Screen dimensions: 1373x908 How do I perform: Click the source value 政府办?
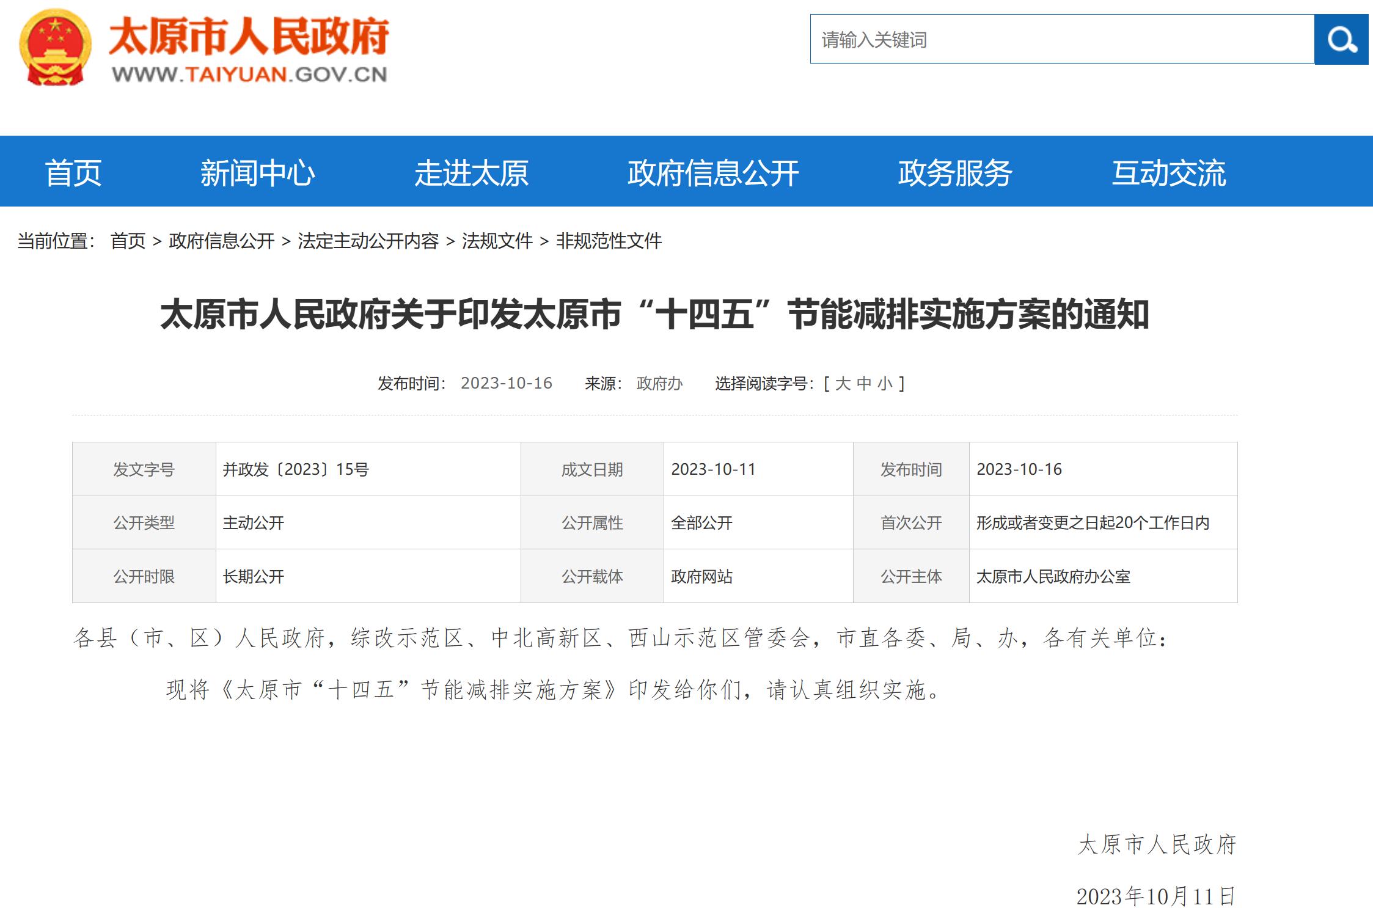click(659, 384)
